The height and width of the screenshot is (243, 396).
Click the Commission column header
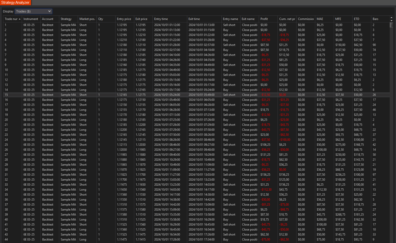[306, 19]
